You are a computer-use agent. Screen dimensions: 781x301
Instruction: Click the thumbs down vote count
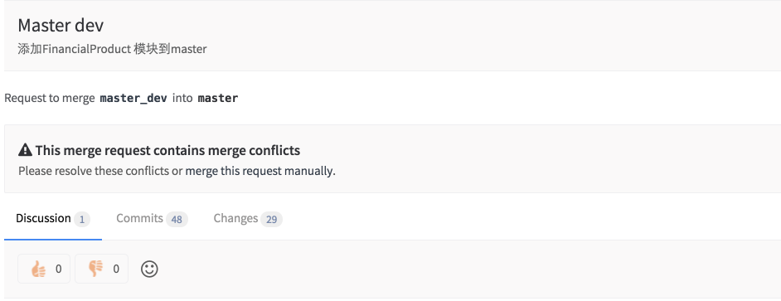point(116,269)
